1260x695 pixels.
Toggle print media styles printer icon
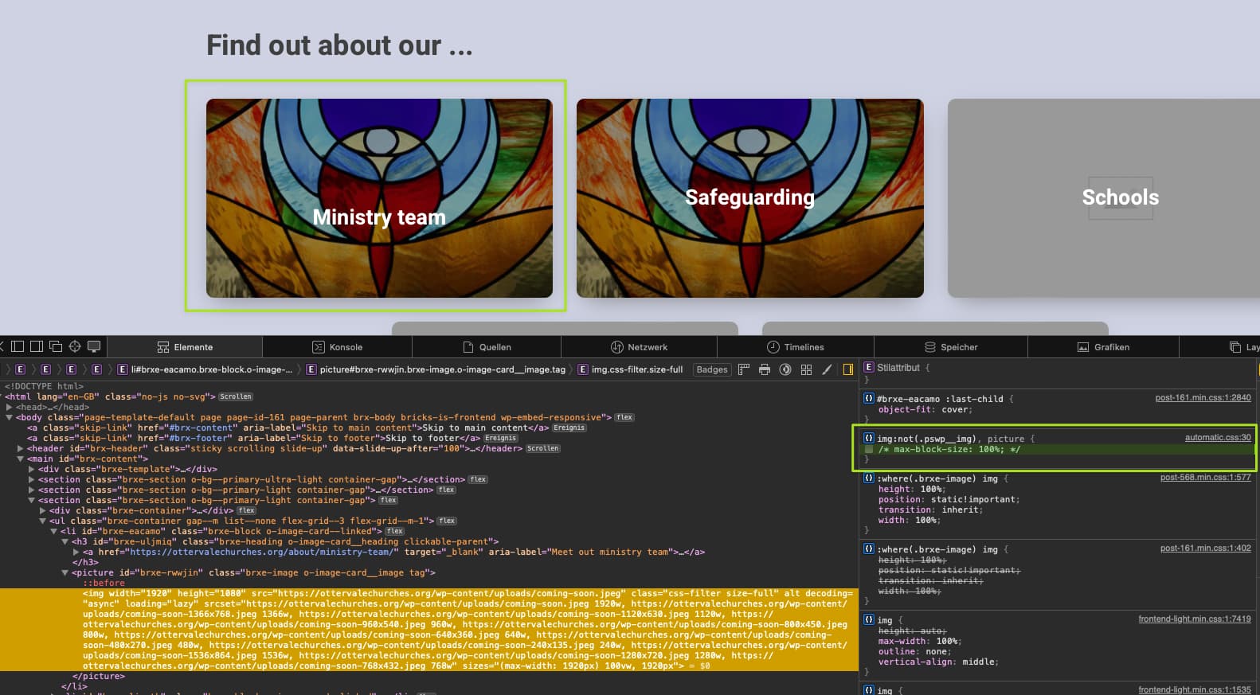click(x=765, y=369)
